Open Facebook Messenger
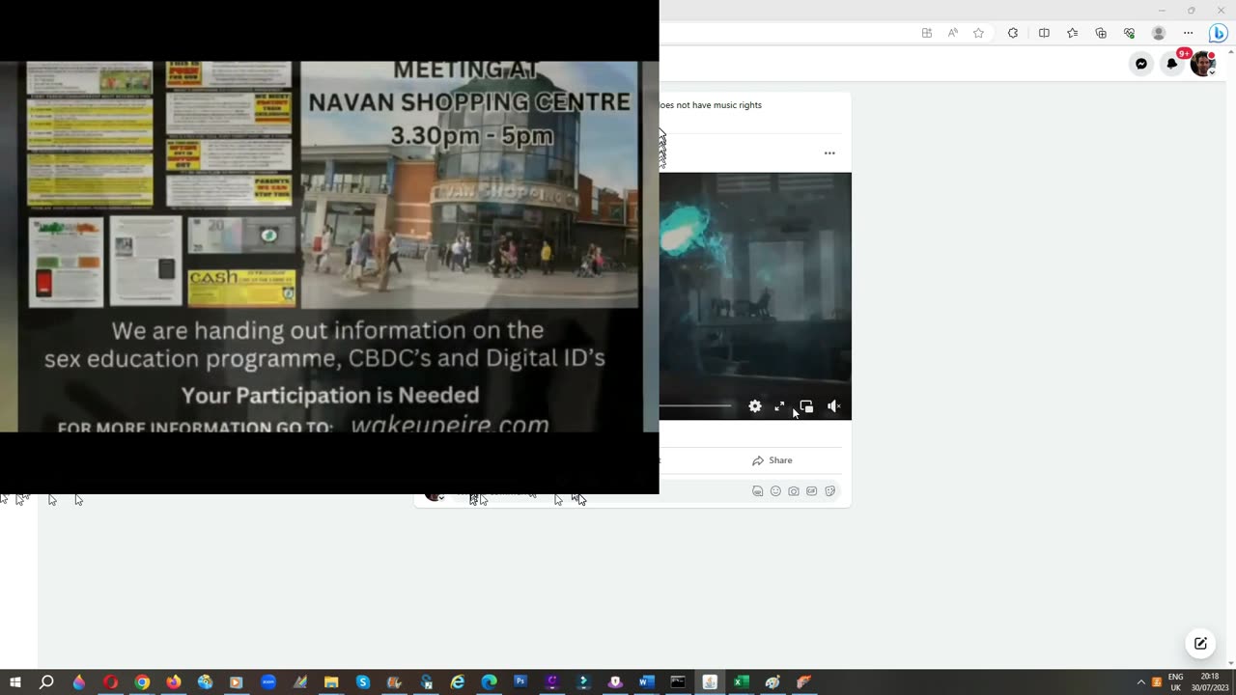The width and height of the screenshot is (1236, 695). click(1141, 64)
